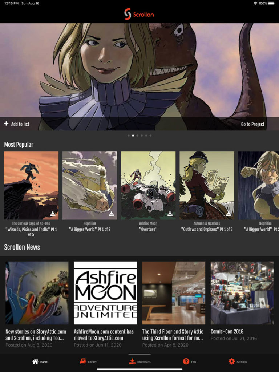Read "The Third Floor and Story Attic" headline

[173, 335]
